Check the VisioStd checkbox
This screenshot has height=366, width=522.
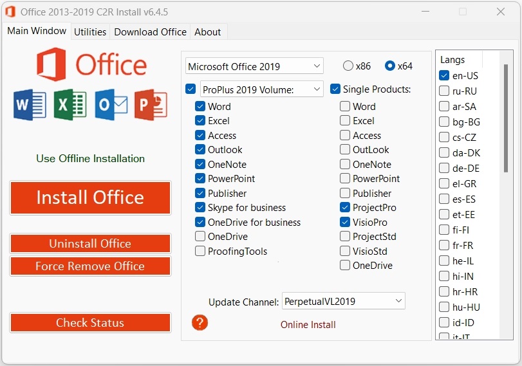pos(345,252)
